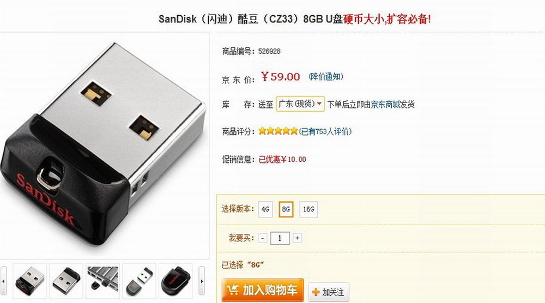Screen dimensions: 545x303
Task: Click the five-star product rating icons
Action: (x=278, y=131)
